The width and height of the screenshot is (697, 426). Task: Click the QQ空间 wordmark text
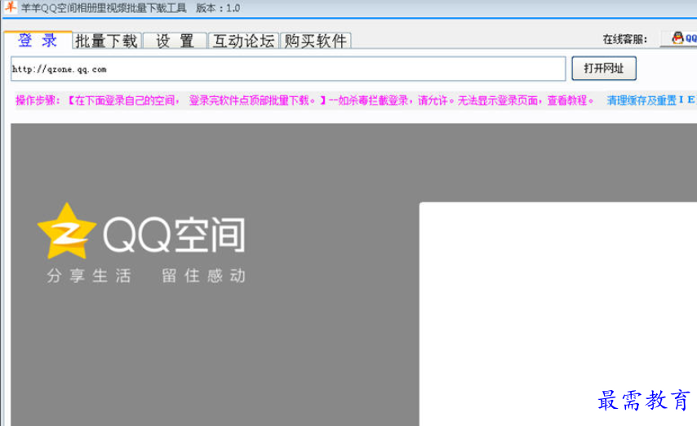[175, 234]
